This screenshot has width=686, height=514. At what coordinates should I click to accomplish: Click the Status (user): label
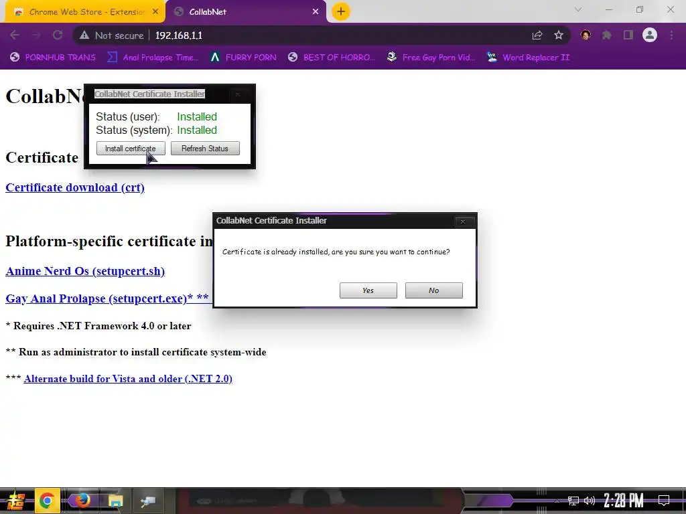[128, 116]
